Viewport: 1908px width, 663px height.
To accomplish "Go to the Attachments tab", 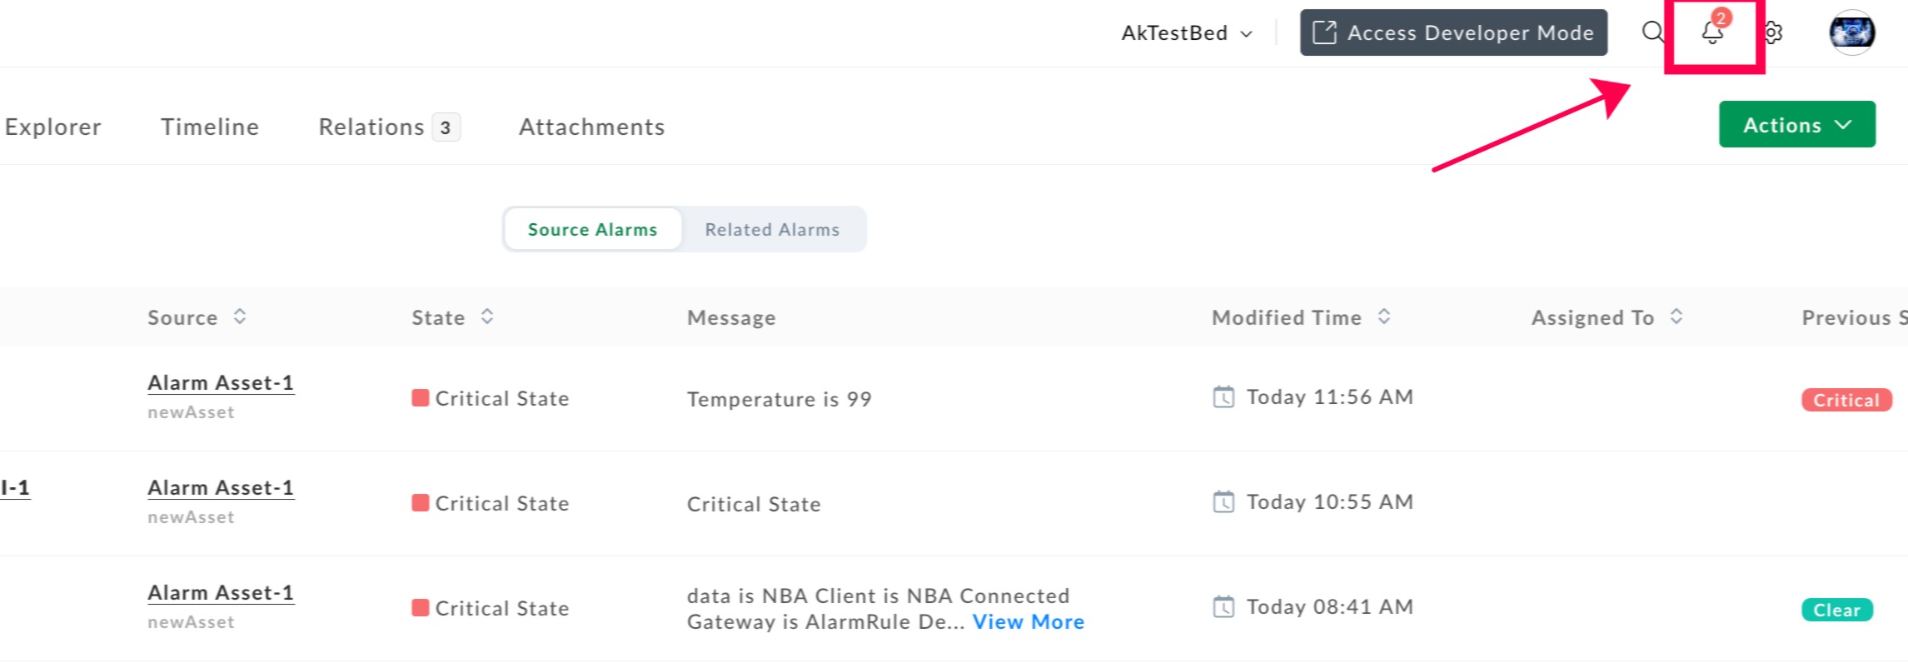I will [x=591, y=127].
